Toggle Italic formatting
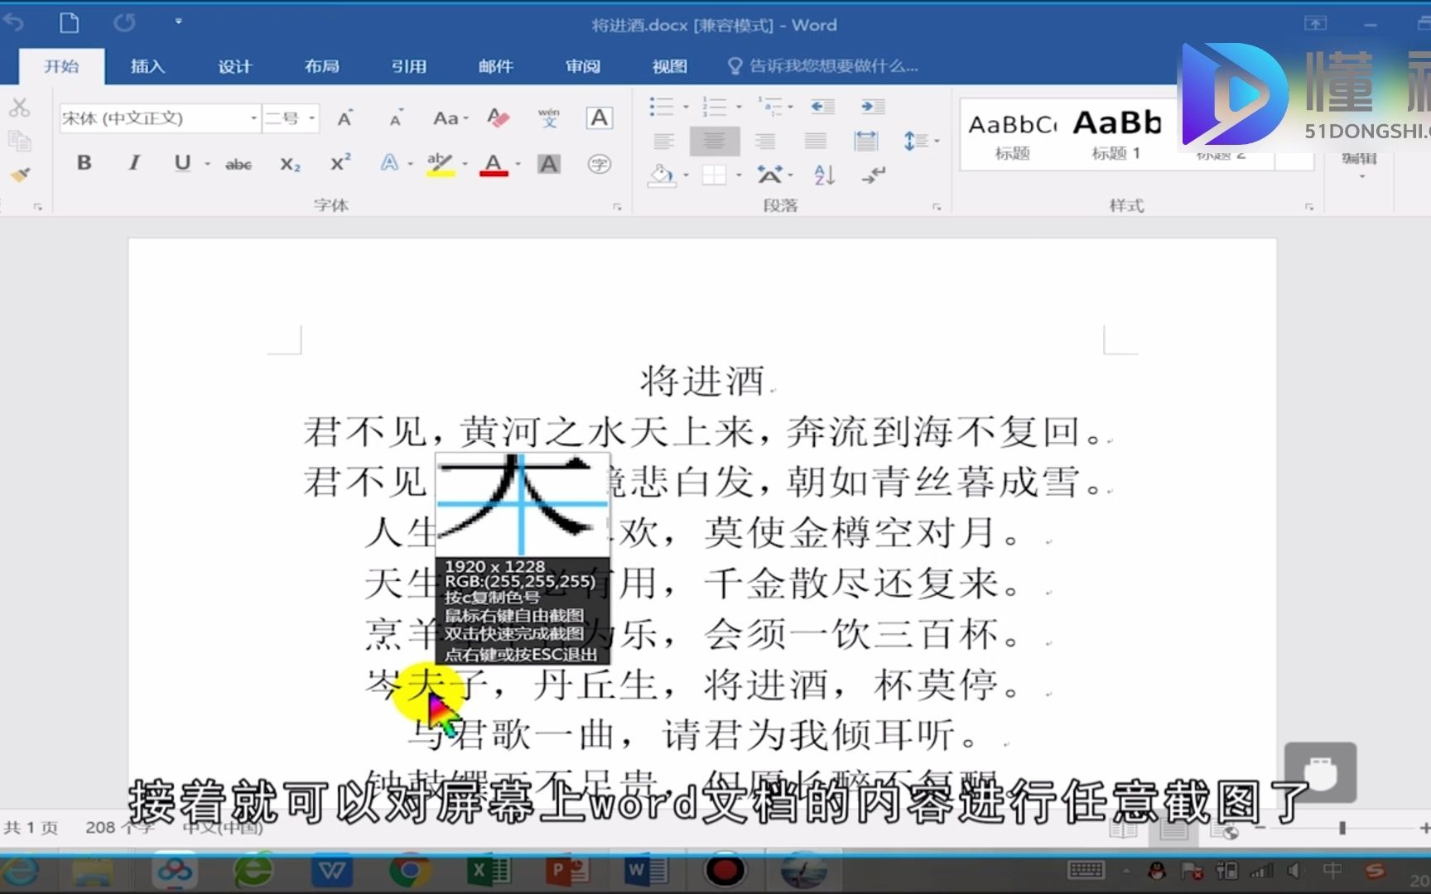Viewport: 1431px width, 894px height. tap(134, 163)
